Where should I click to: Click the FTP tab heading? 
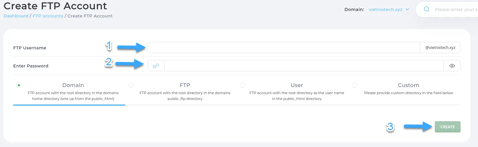click(x=185, y=85)
